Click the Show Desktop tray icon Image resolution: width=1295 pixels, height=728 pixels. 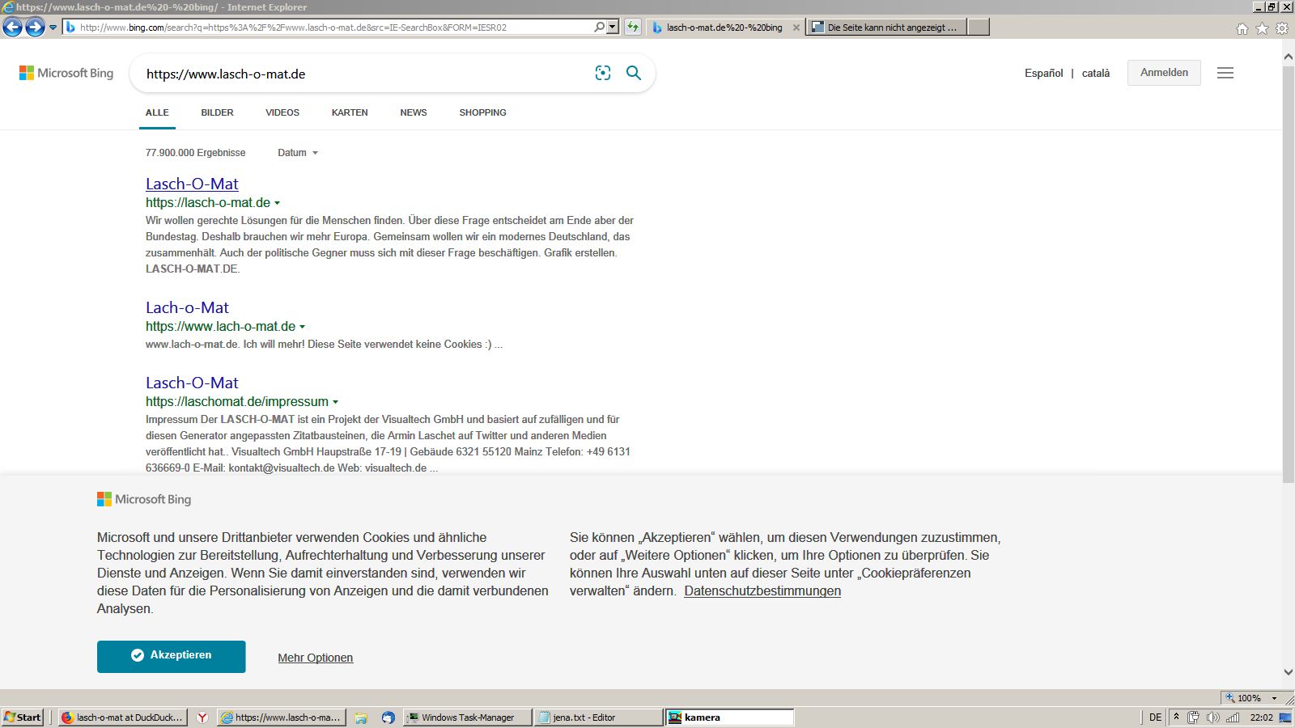click(x=1285, y=717)
